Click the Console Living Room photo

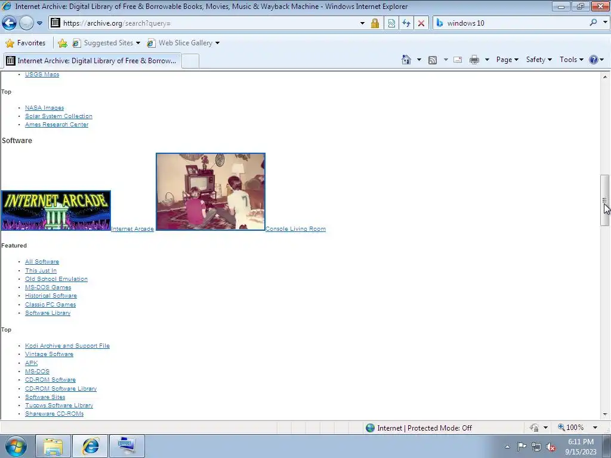(211, 191)
